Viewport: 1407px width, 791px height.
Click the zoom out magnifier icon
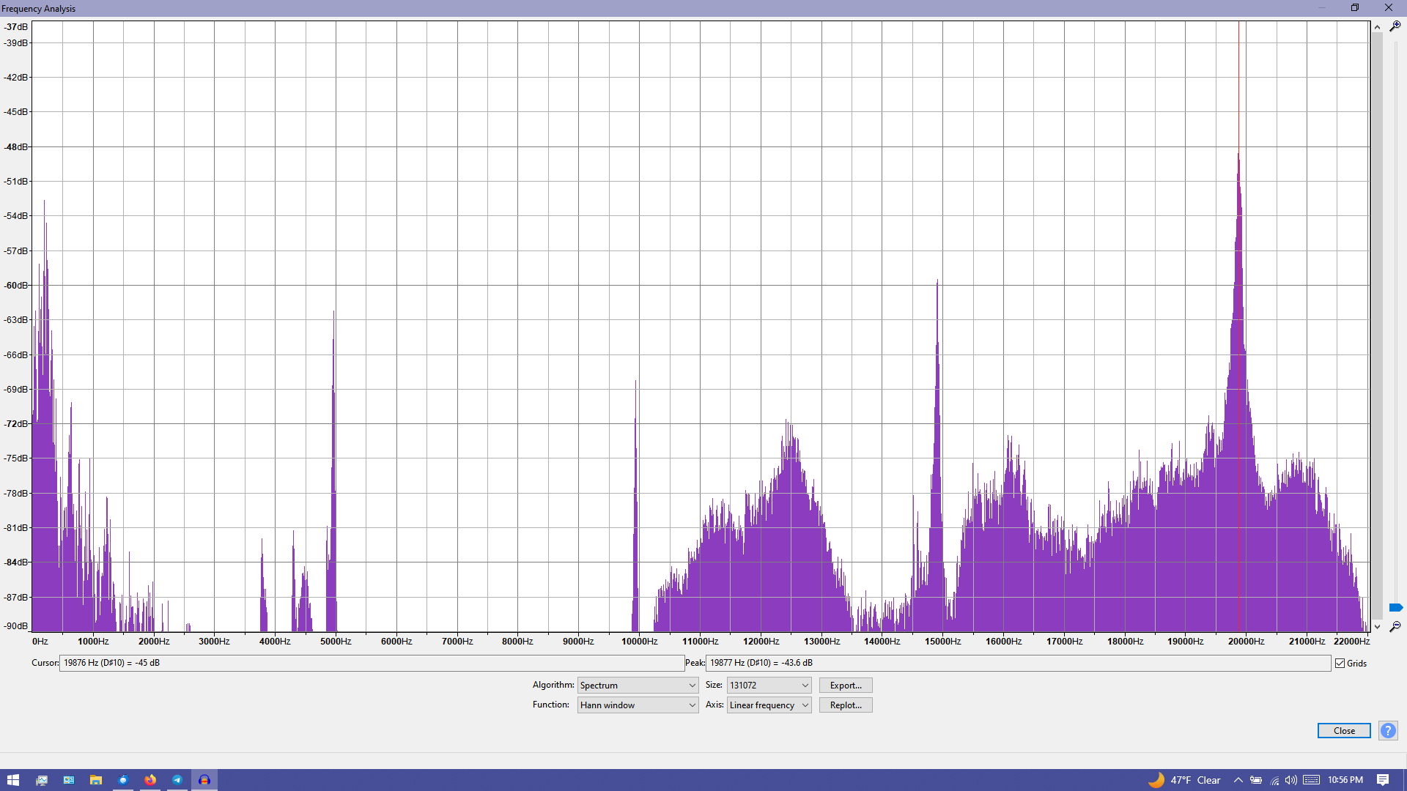pos(1395,627)
